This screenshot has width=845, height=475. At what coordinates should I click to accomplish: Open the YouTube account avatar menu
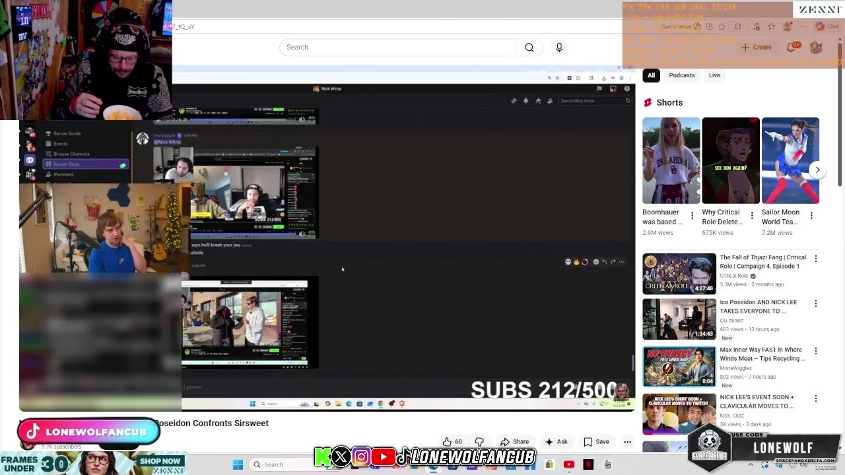tap(816, 47)
